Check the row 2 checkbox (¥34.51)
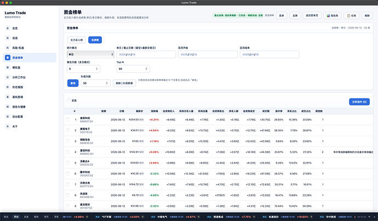The image size is (378, 221). 68,130
